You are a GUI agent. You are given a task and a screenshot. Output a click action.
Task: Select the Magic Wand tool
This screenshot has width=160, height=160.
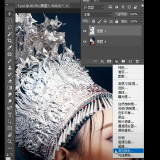[10, 34]
